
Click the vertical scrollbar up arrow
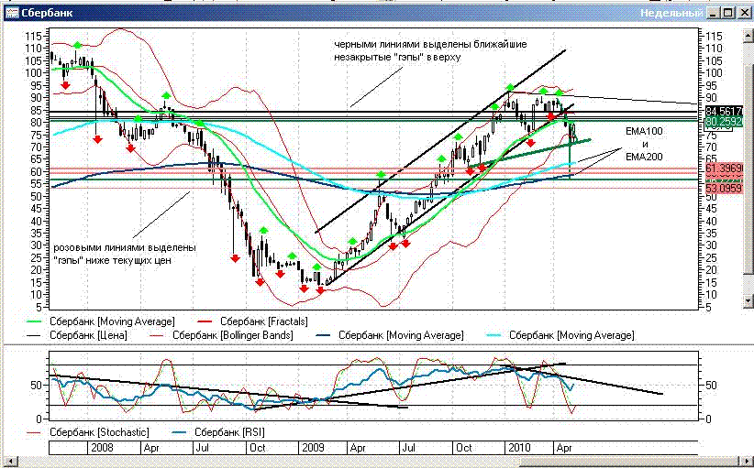click(x=748, y=35)
